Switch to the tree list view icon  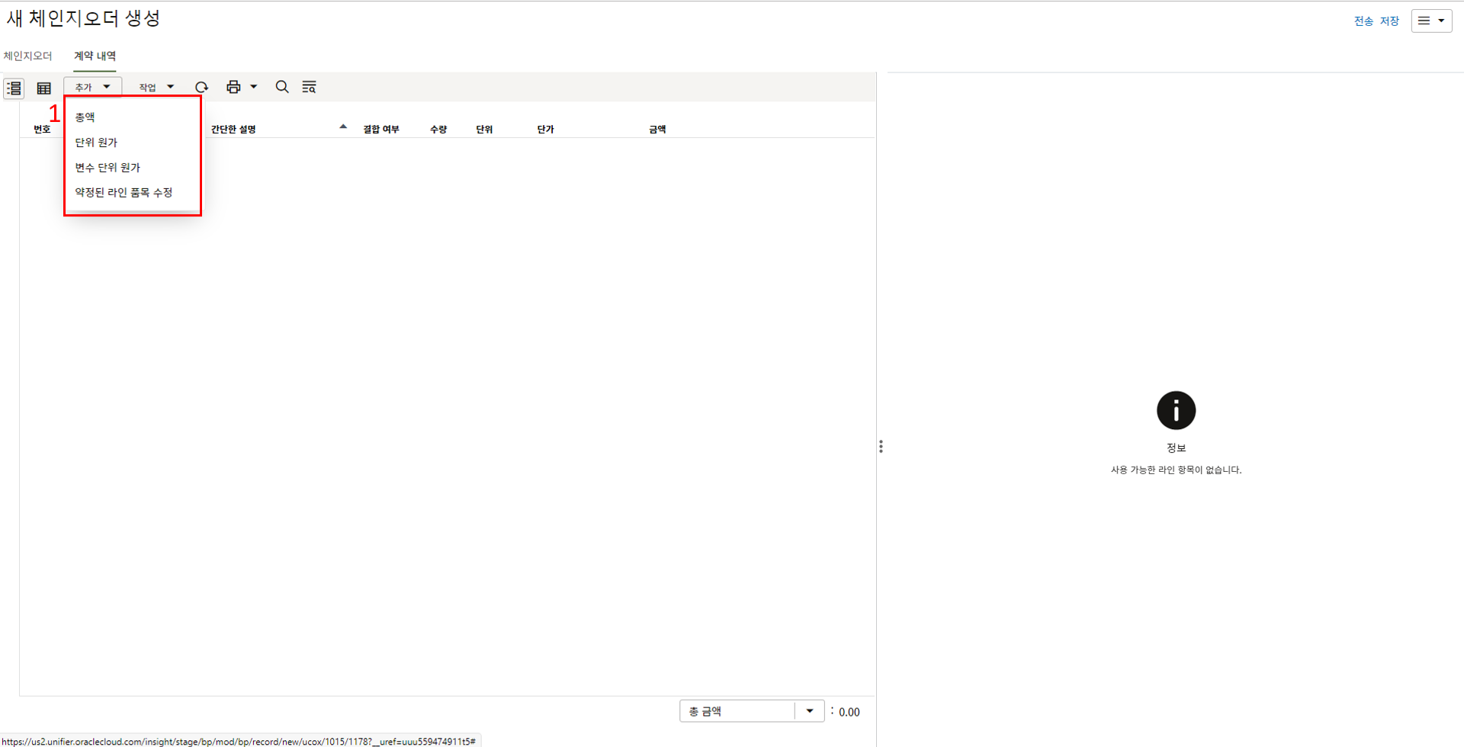14,88
